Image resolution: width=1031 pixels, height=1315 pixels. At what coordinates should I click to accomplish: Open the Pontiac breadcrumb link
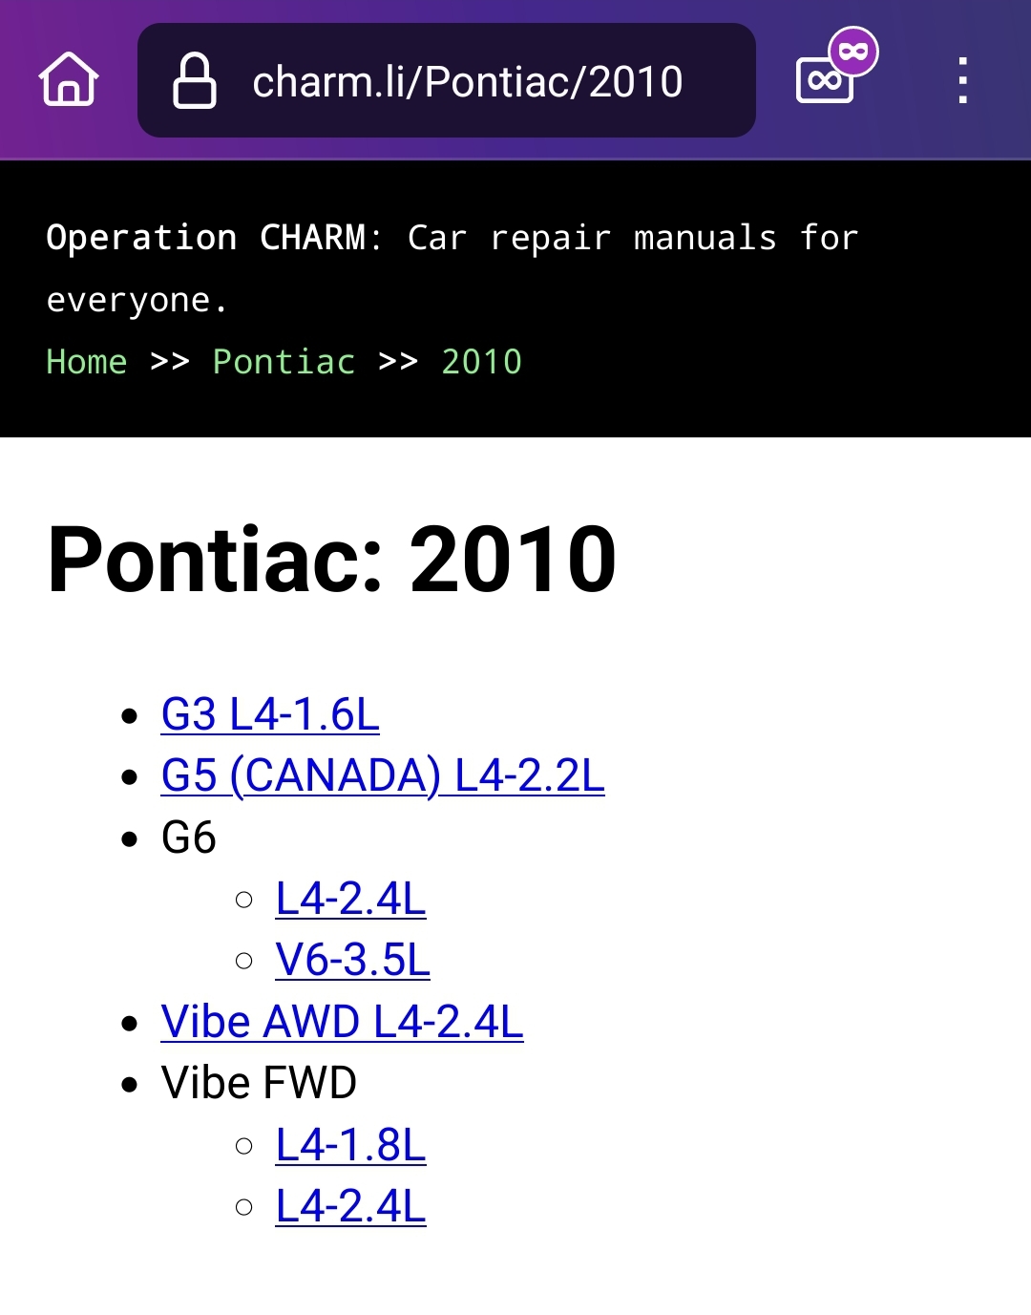tap(284, 362)
